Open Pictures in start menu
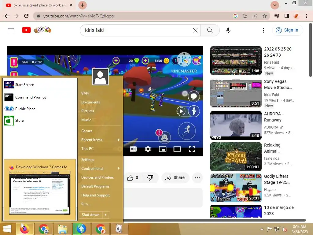 (88, 111)
